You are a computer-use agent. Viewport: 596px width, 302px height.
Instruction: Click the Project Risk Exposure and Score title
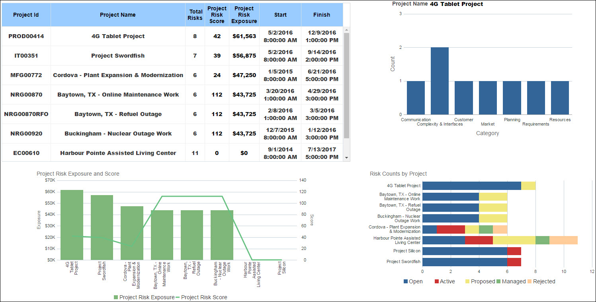point(78,174)
